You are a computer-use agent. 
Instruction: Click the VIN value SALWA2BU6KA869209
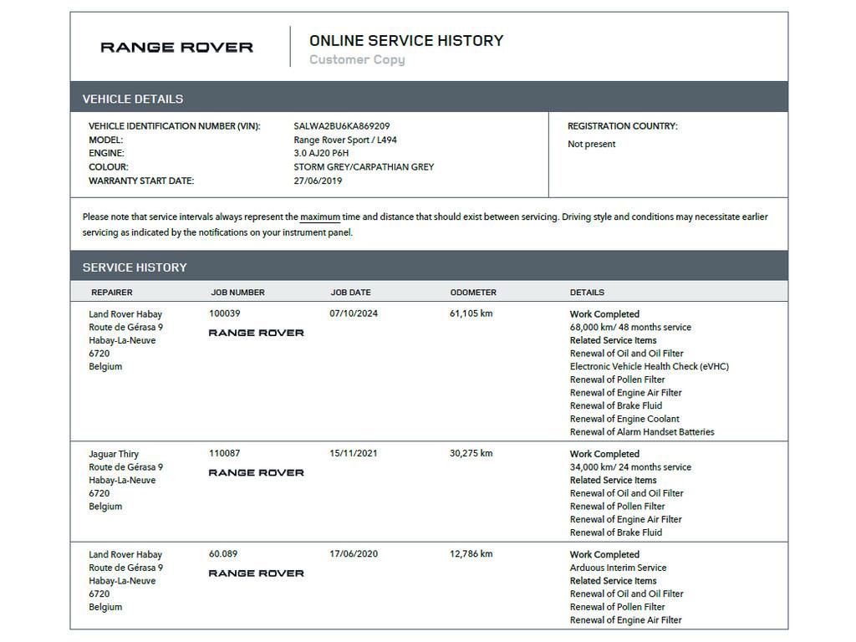pos(341,126)
